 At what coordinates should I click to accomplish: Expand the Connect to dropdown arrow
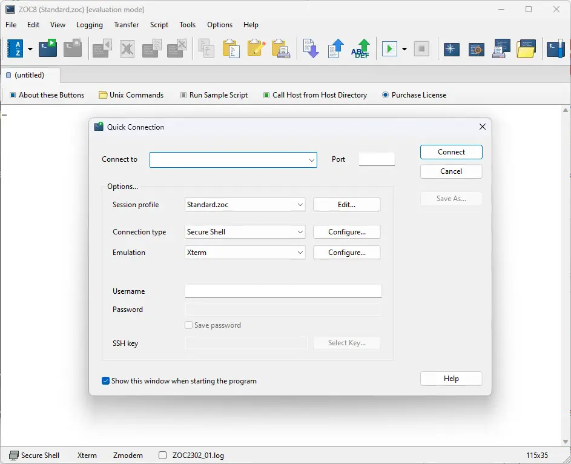click(312, 161)
